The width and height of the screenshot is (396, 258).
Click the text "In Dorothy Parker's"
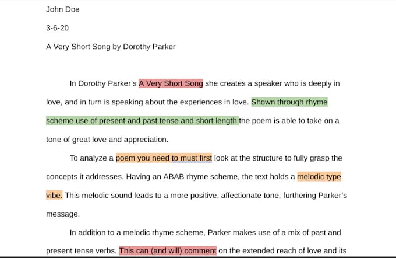103,83
